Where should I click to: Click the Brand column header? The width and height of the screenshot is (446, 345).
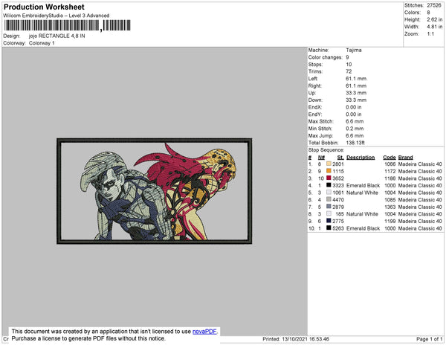coord(405,158)
